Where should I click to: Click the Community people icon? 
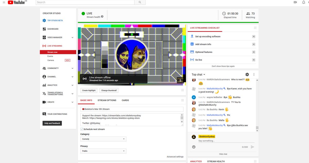[44, 68]
